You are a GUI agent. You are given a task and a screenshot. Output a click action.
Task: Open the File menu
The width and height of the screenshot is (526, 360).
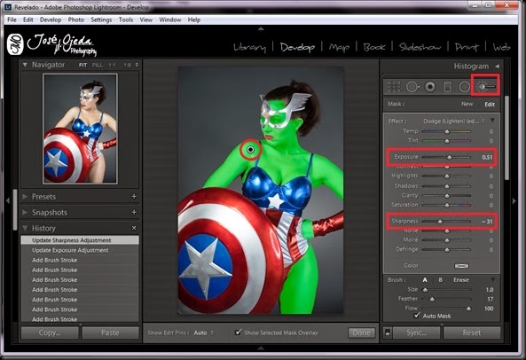point(12,20)
